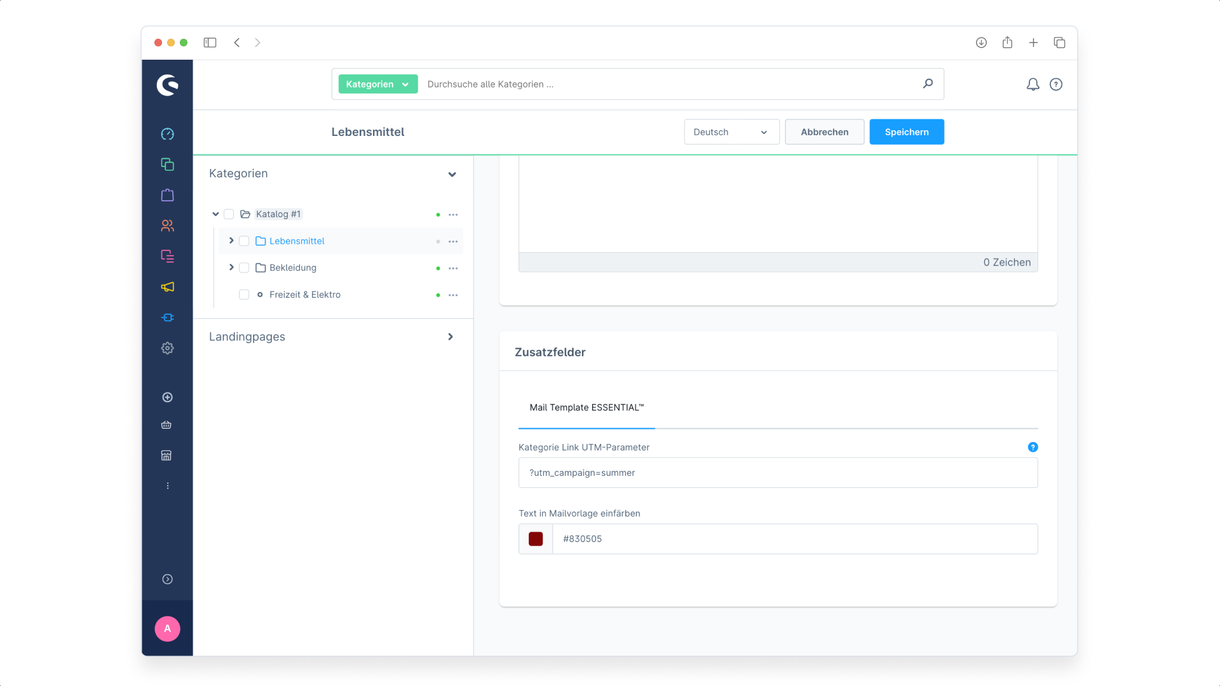Open the dark red color swatch picker
The width and height of the screenshot is (1220, 686).
coord(536,539)
